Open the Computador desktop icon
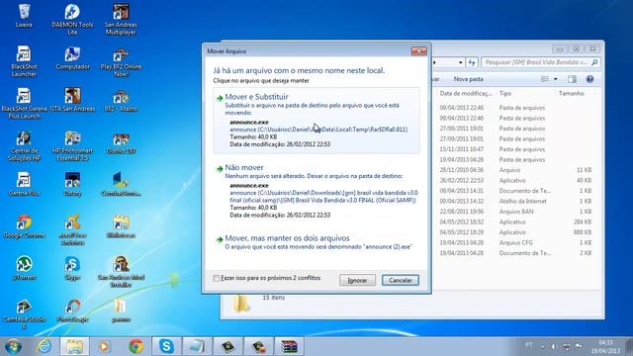The width and height of the screenshot is (633, 356). click(72, 58)
